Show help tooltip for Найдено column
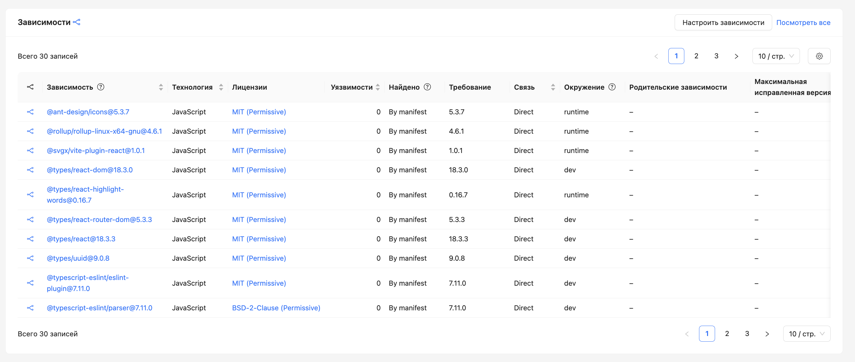 (427, 87)
